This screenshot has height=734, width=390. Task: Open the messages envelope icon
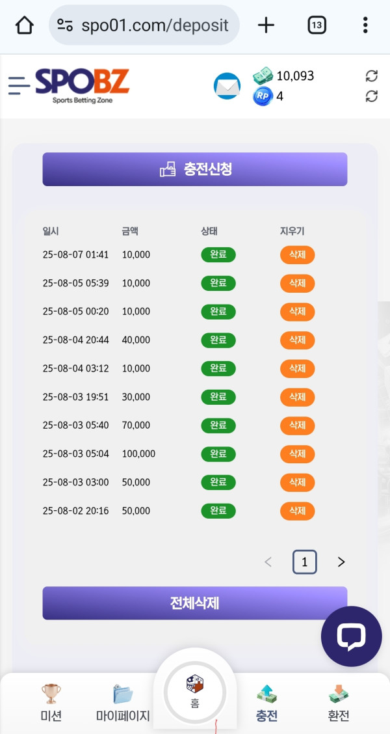pos(227,86)
